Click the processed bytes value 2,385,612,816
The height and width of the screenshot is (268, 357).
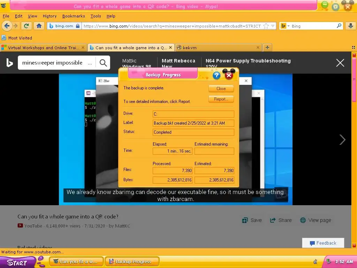click(x=173, y=180)
